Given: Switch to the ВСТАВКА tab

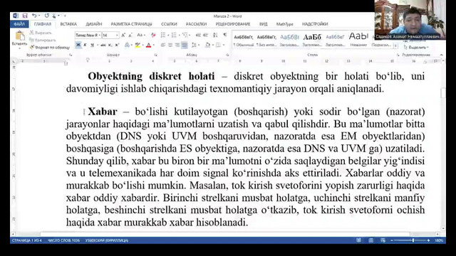Looking at the screenshot, I should (x=68, y=24).
